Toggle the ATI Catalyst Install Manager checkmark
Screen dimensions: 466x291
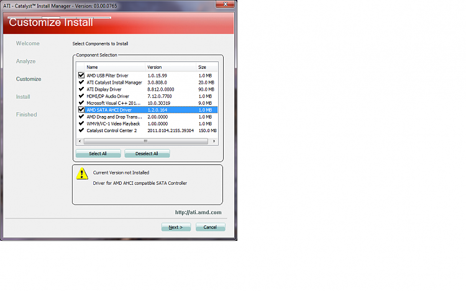[81, 82]
